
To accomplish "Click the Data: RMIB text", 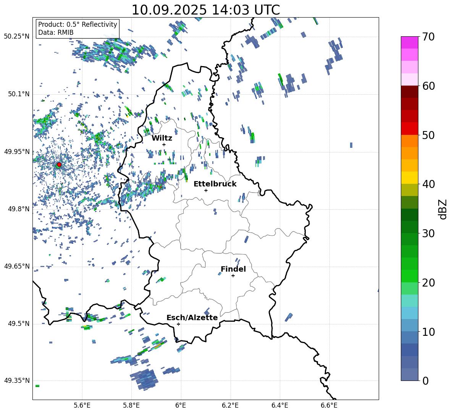I will pos(56,32).
